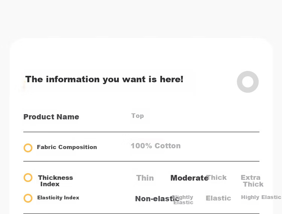Click the orange circle beside Thickness Index
Viewport: 282px width, 214px height.
click(x=28, y=178)
